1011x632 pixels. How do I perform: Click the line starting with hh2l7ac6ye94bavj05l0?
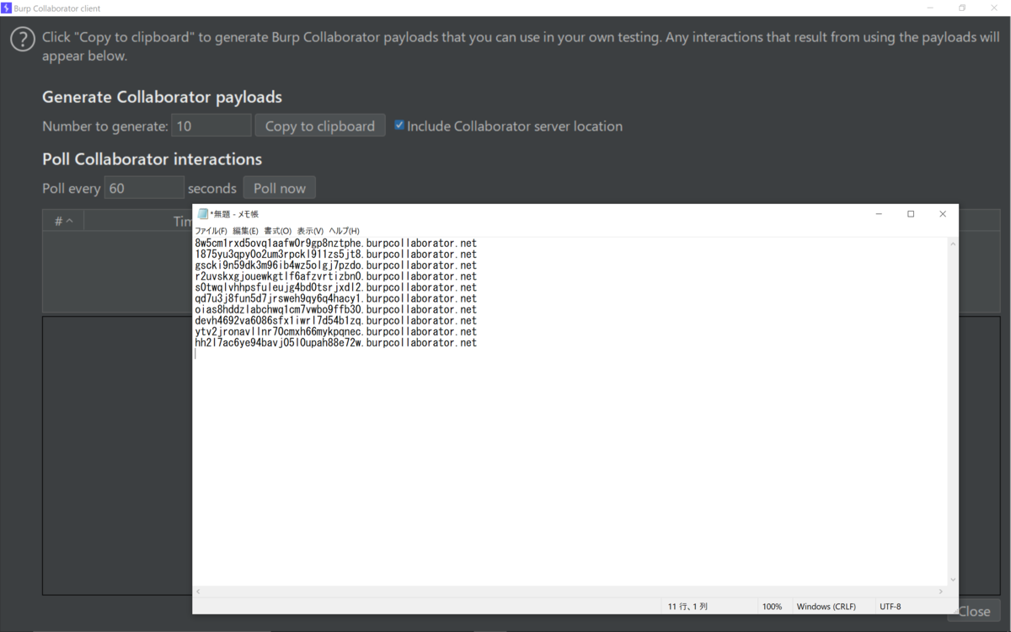pyautogui.click(x=335, y=343)
